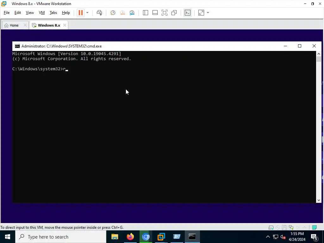Screen dimensions: 324x243
Task: Click the cmd scrollbar thumb
Action: click(319, 59)
